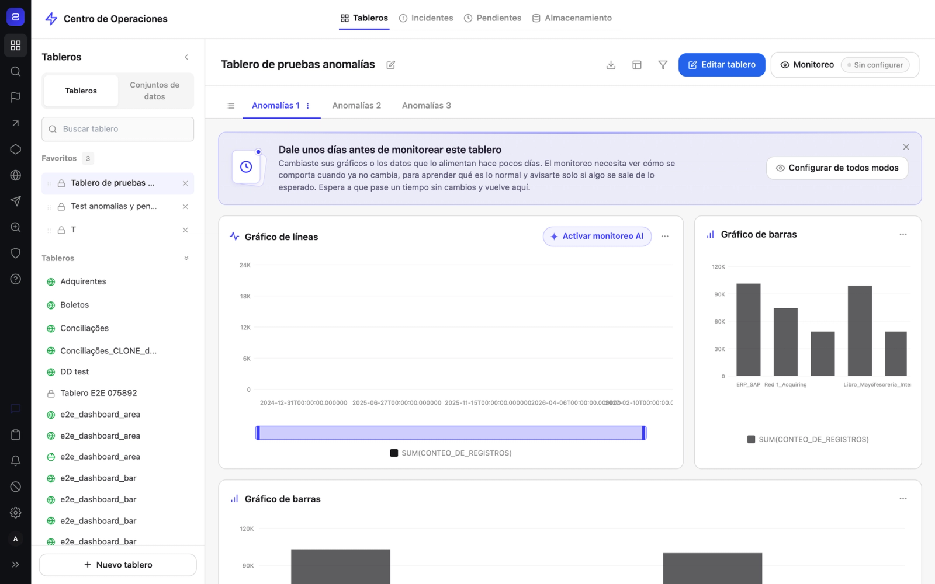Image resolution: width=935 pixels, height=584 pixels.
Task: Open the notifications bell icon
Action: coord(16,461)
